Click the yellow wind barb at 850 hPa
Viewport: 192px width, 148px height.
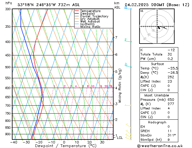[129, 126]
